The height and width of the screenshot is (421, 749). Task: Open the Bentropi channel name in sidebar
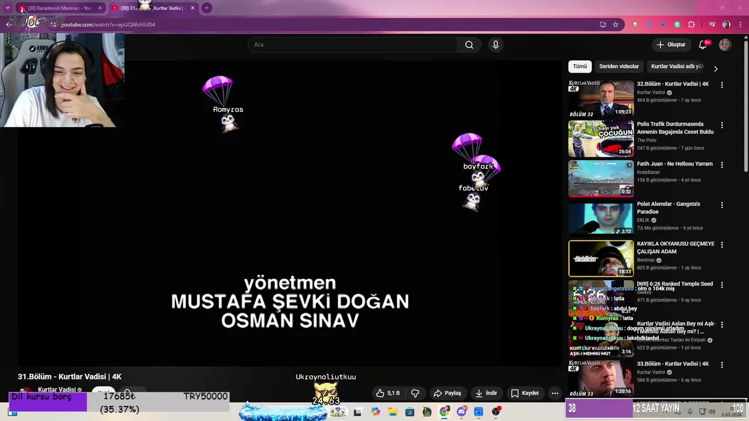pos(646,260)
